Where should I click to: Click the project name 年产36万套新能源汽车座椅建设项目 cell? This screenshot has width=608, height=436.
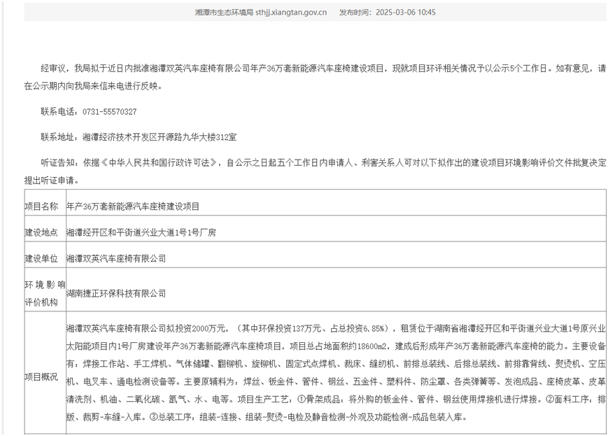coord(133,206)
